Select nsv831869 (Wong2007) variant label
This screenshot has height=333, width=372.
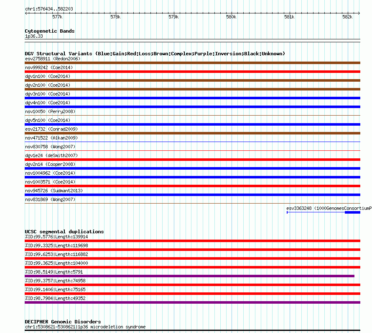(50, 199)
